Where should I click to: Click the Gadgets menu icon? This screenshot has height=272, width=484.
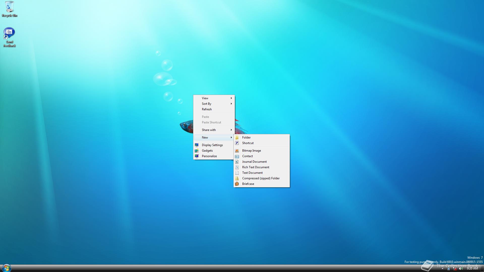(197, 151)
